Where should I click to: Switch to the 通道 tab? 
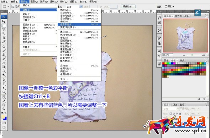point(175,105)
